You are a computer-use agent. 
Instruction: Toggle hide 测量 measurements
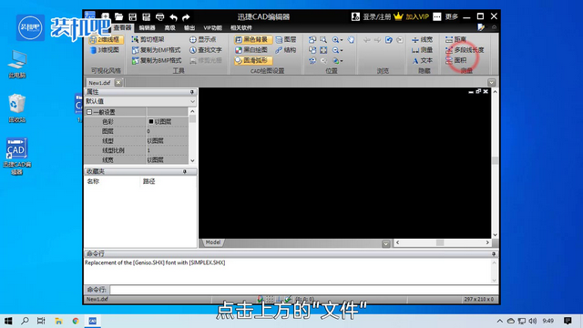tap(423, 50)
